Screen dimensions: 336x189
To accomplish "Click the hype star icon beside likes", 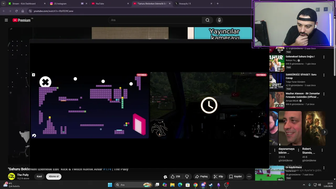I will [165, 177].
